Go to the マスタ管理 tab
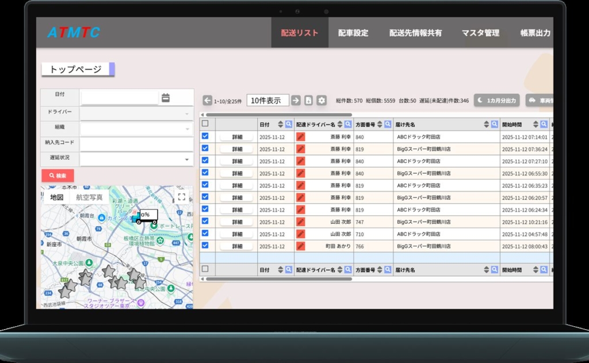589x363 pixels. tap(480, 33)
